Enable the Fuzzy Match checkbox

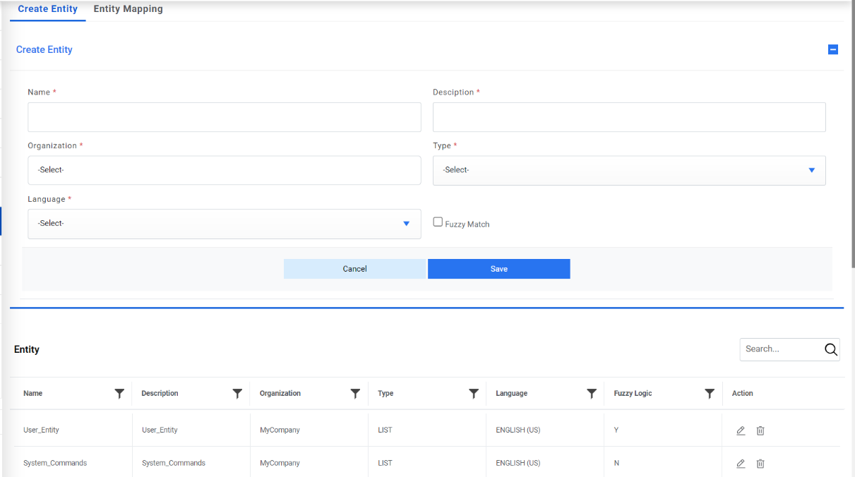(438, 222)
